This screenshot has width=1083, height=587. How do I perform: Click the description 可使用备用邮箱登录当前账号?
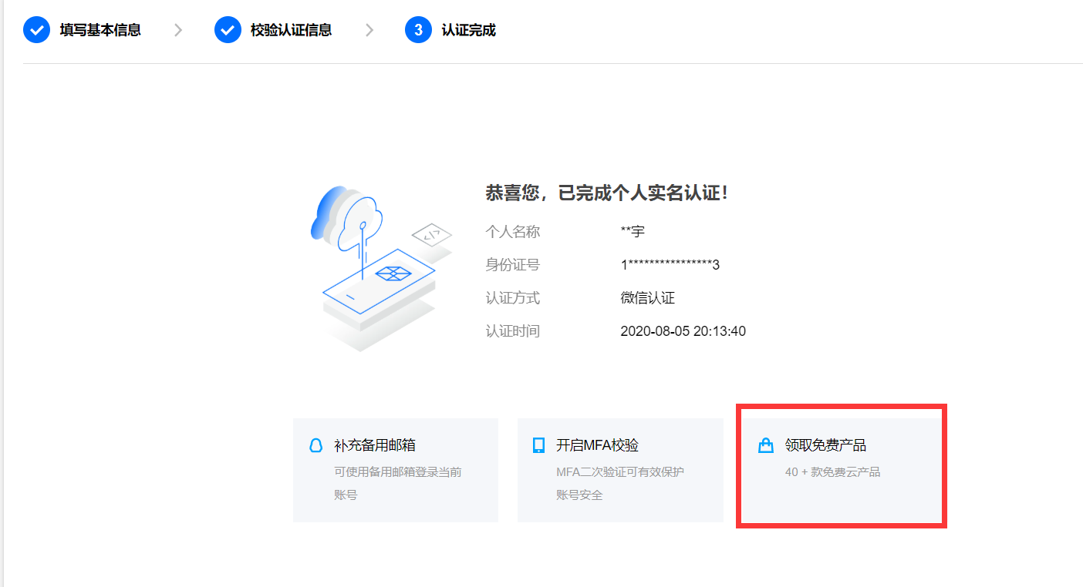pos(398,483)
